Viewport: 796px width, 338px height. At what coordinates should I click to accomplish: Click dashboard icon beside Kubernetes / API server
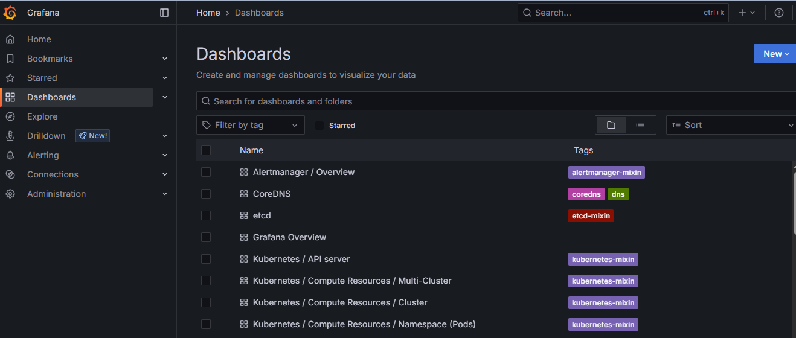(x=244, y=259)
